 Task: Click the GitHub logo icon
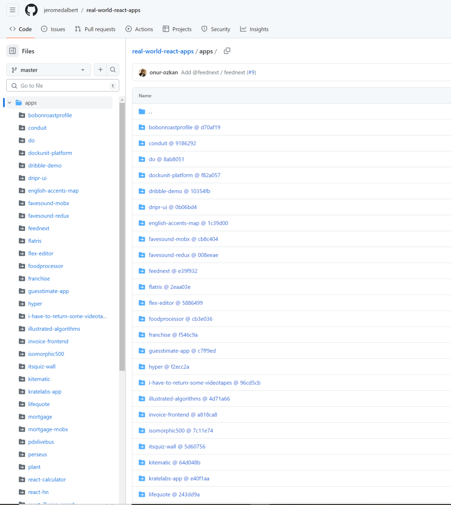pos(31,10)
